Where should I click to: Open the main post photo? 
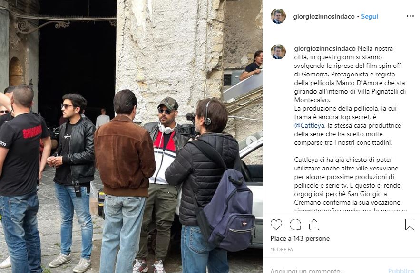click(x=131, y=136)
